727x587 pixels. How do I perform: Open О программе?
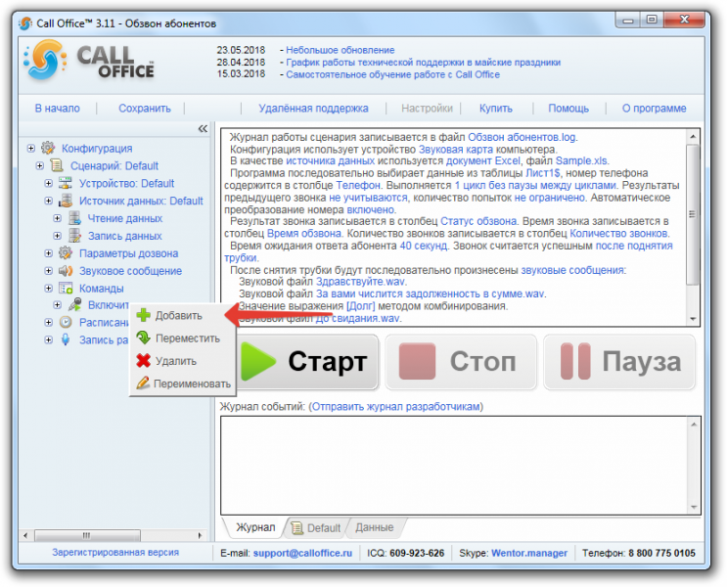point(654,108)
